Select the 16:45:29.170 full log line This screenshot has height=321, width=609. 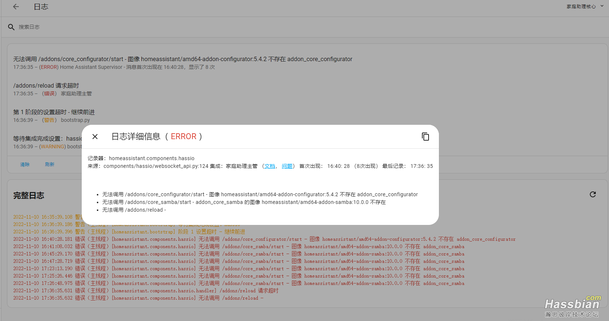[x=239, y=254]
